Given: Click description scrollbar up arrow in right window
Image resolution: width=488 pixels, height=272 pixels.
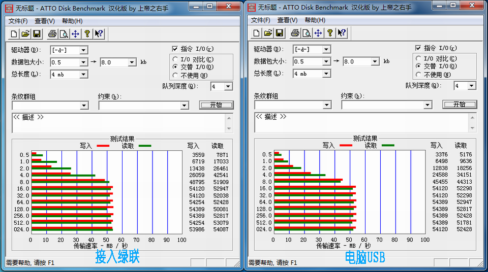Looking at the screenshot, I should (472, 117).
